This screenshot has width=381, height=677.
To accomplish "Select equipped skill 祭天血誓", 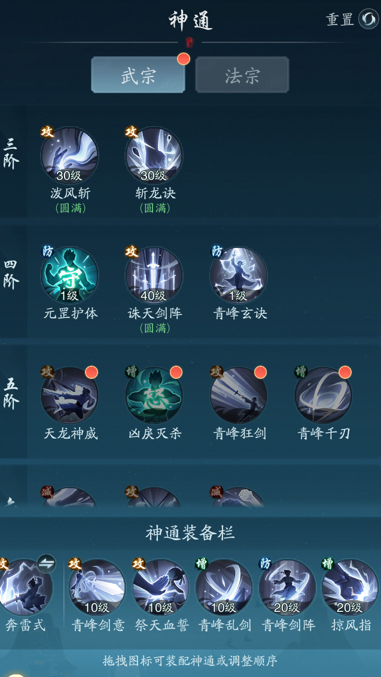I will [161, 587].
